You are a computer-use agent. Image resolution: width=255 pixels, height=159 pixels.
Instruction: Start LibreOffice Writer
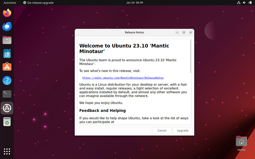[7, 53]
